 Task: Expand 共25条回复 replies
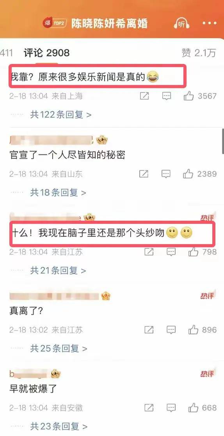point(59,348)
